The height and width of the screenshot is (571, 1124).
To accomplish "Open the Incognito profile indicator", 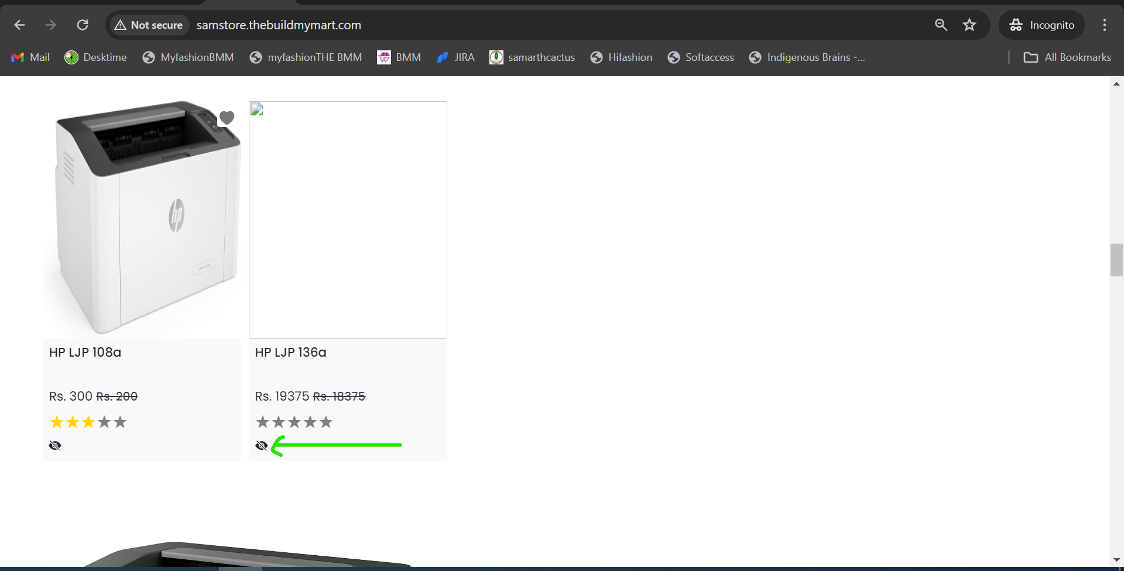I will 1042,25.
